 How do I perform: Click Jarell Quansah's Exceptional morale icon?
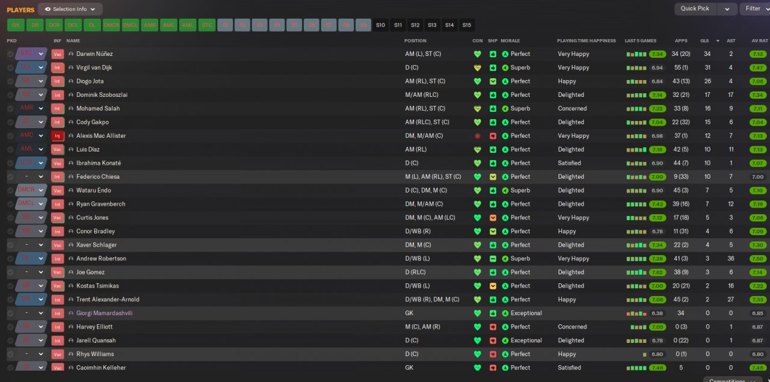click(505, 340)
